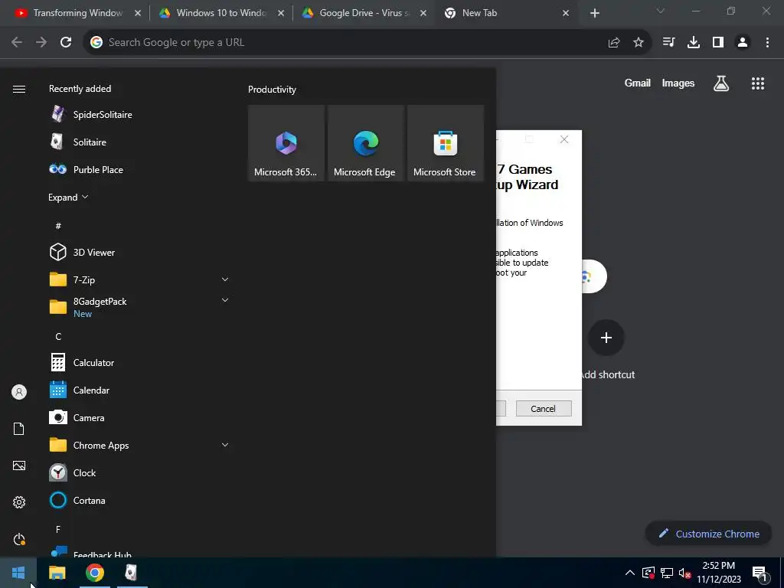The height and width of the screenshot is (588, 784).
Task: Toggle Chrome side panel
Action: [718, 43]
